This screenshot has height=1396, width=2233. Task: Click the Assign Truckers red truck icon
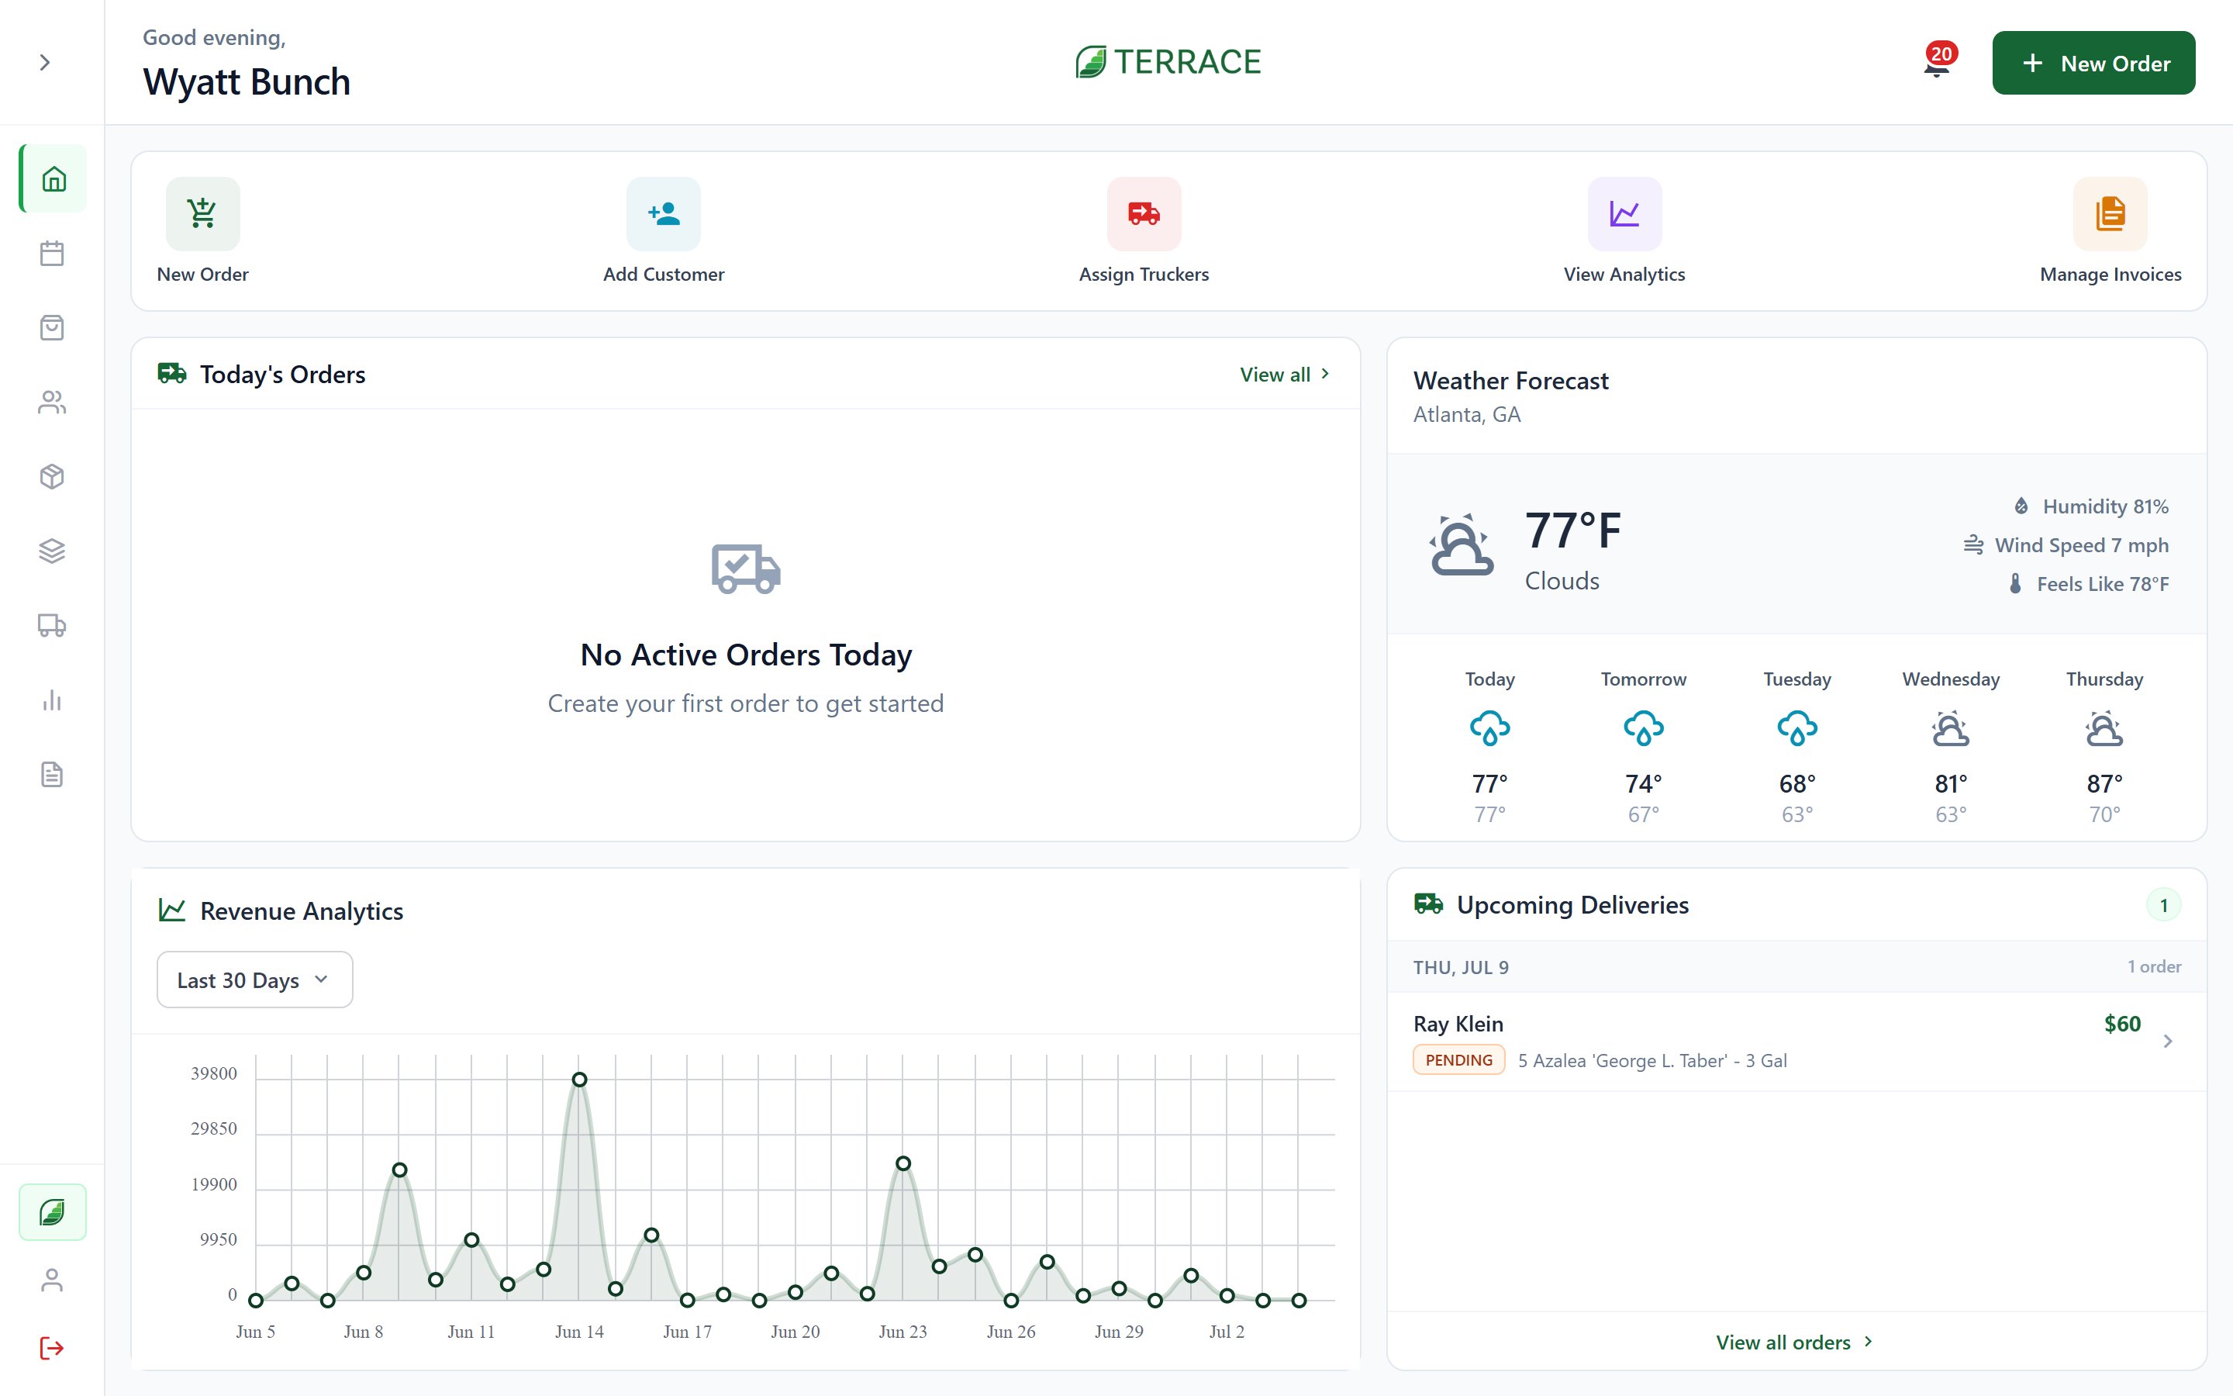pyautogui.click(x=1144, y=214)
